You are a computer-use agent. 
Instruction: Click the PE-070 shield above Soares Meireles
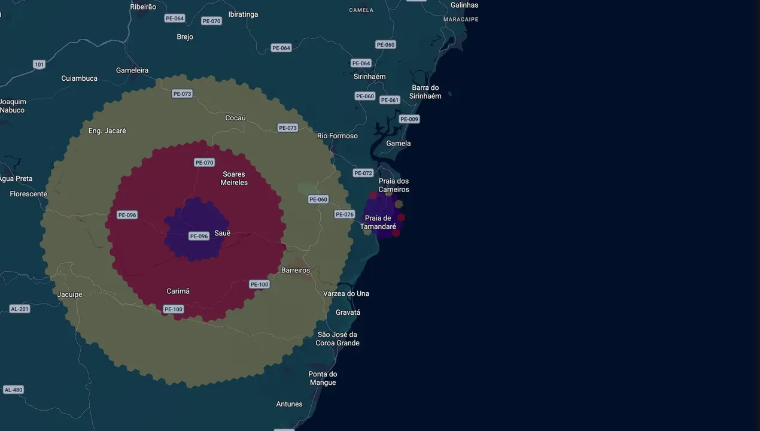click(204, 162)
